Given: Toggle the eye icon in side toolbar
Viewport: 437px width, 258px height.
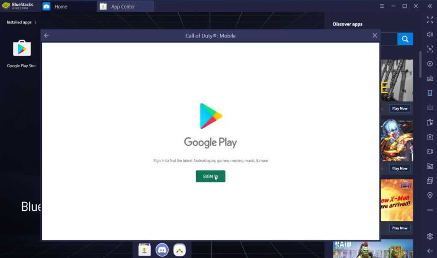Looking at the screenshot, I should [430, 64].
